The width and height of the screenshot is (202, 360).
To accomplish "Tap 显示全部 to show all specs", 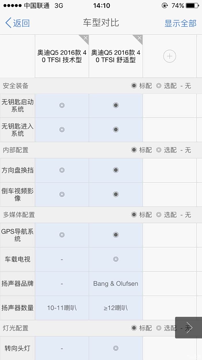I will pyautogui.click(x=180, y=23).
